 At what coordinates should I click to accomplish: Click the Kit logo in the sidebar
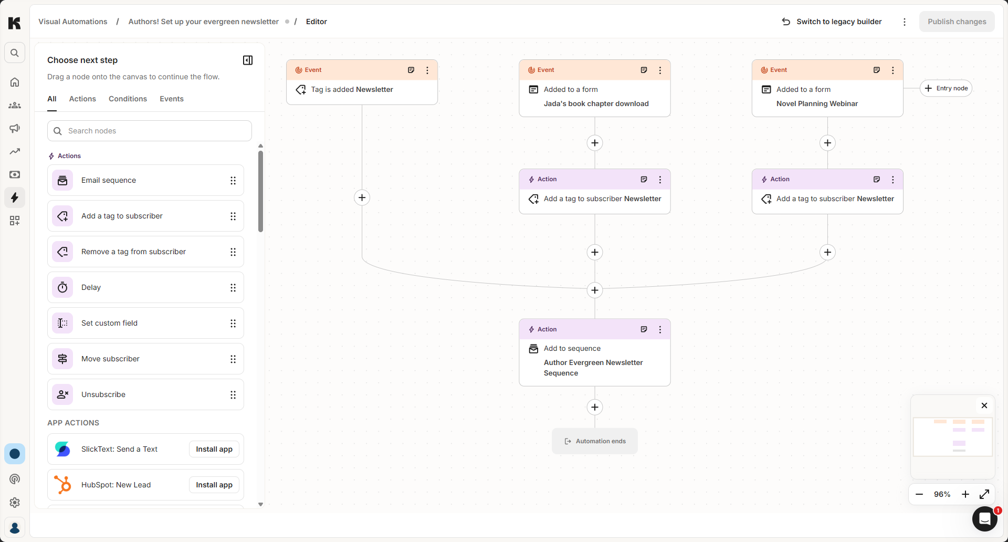[x=15, y=23]
